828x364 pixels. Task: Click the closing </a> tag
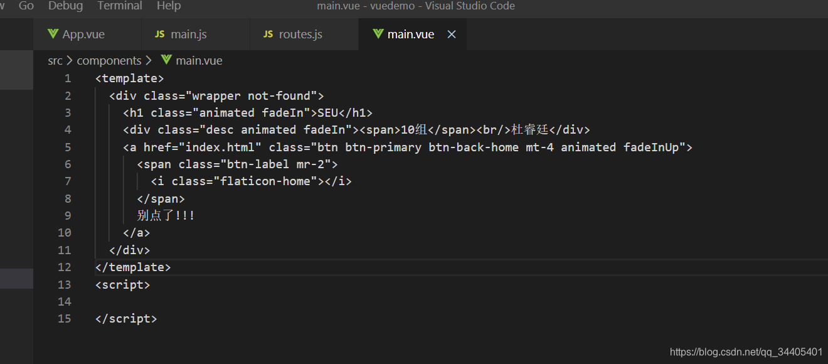pos(137,233)
